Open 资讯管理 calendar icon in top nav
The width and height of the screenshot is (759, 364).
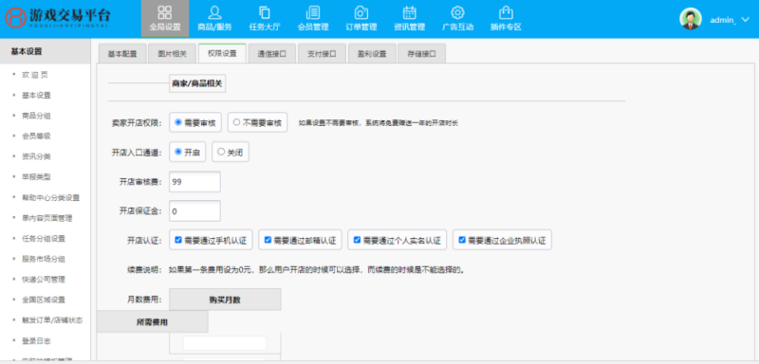pyautogui.click(x=410, y=12)
